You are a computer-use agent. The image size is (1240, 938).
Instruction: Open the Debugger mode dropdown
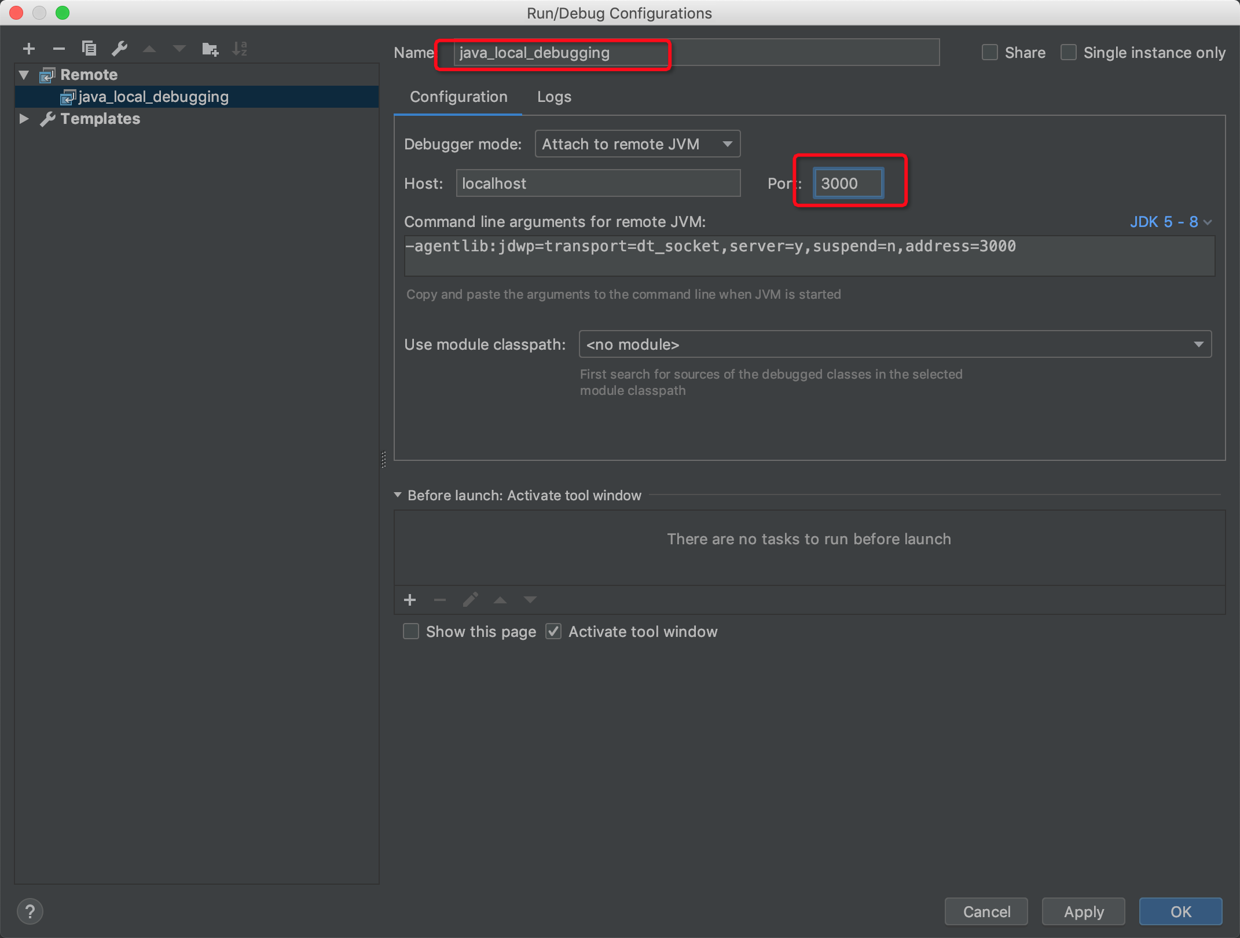pos(637,144)
